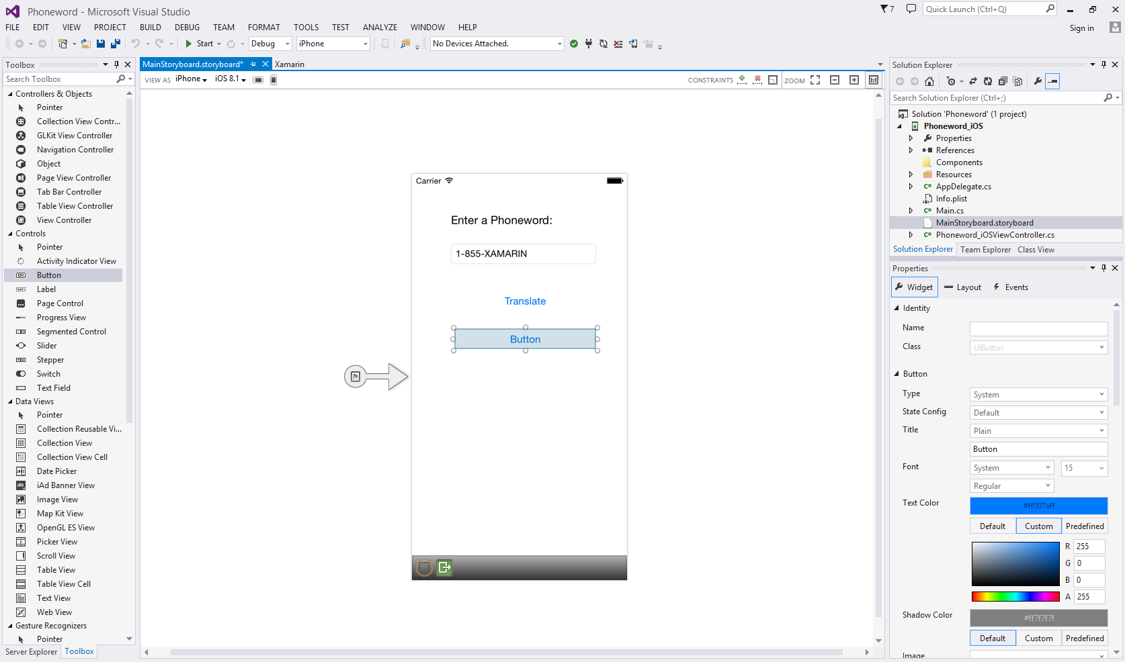The image size is (1125, 662).
Task: Open the BUILD menu
Action: click(150, 28)
